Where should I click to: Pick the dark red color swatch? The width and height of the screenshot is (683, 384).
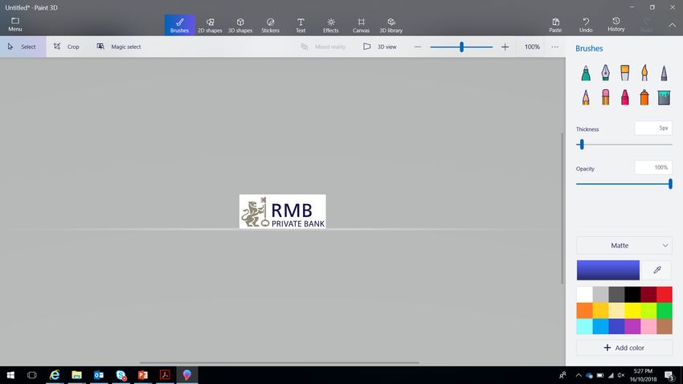point(648,295)
